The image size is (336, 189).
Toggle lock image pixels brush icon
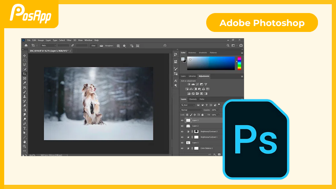coord(191,115)
